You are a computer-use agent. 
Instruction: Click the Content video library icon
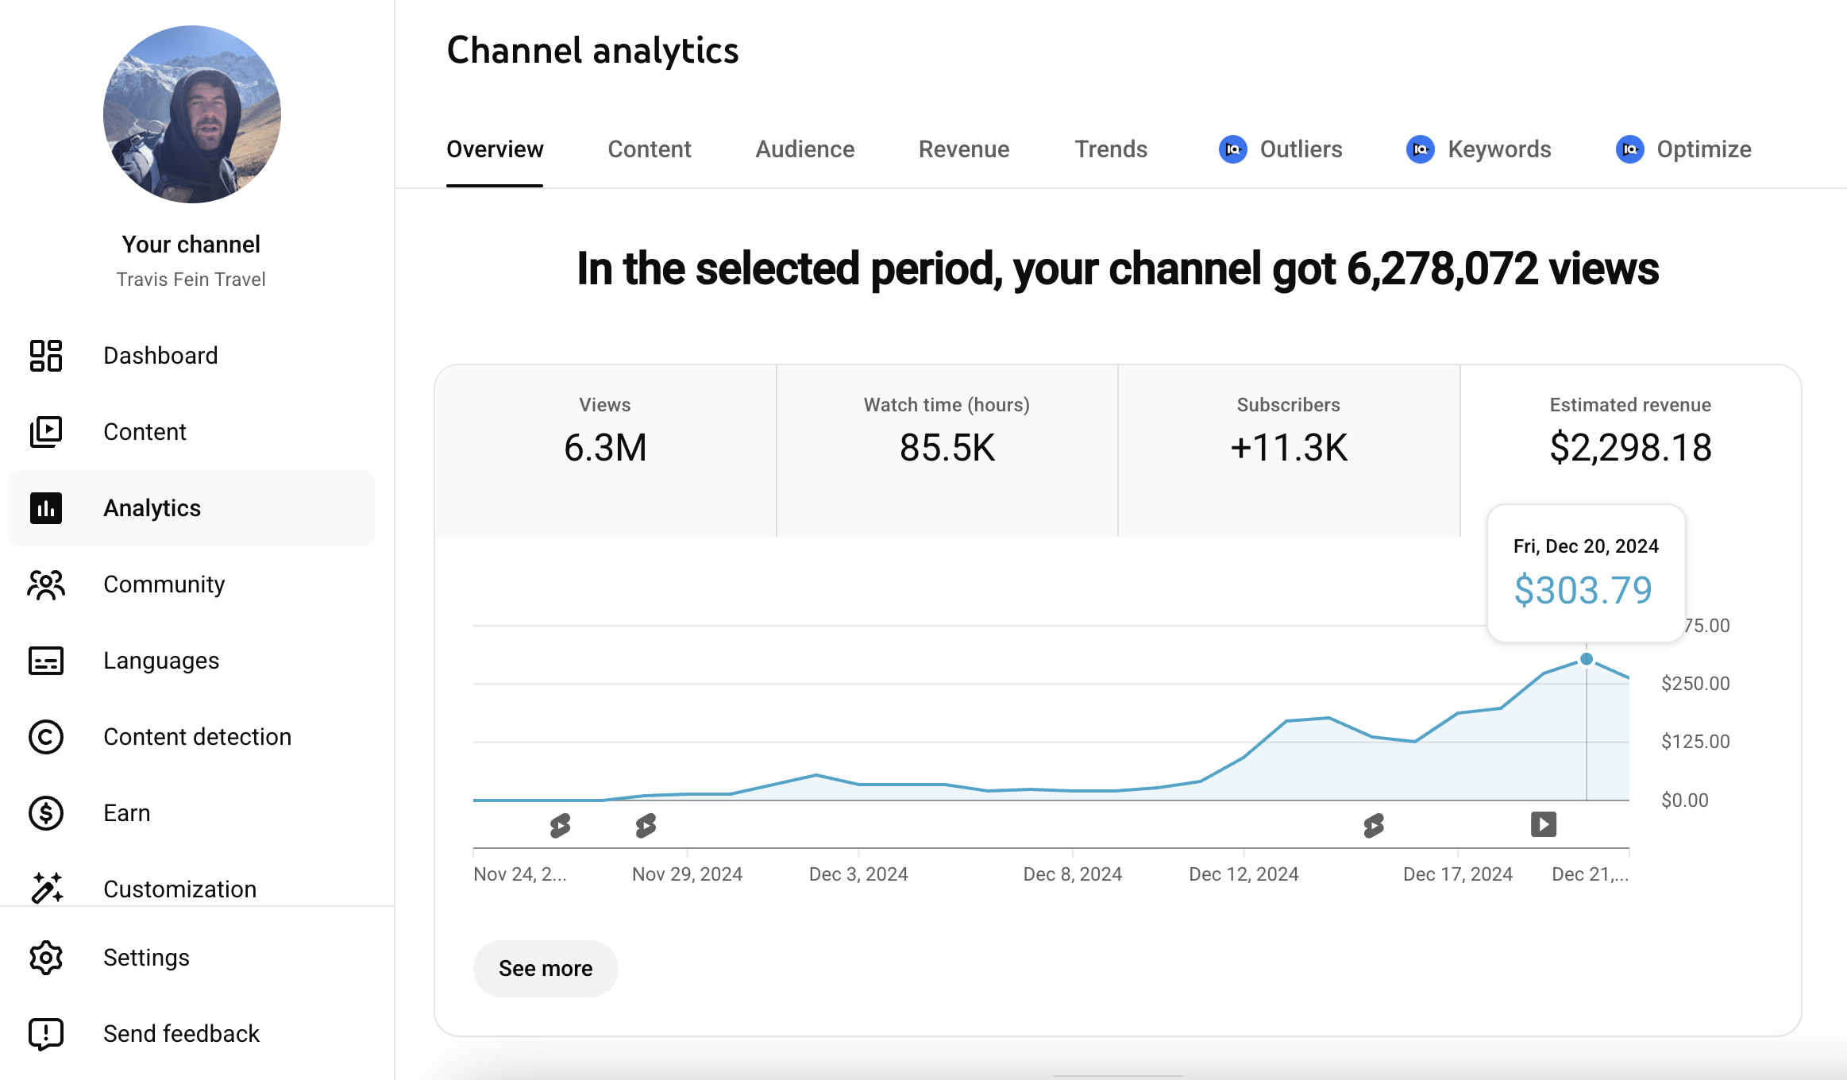[46, 432]
